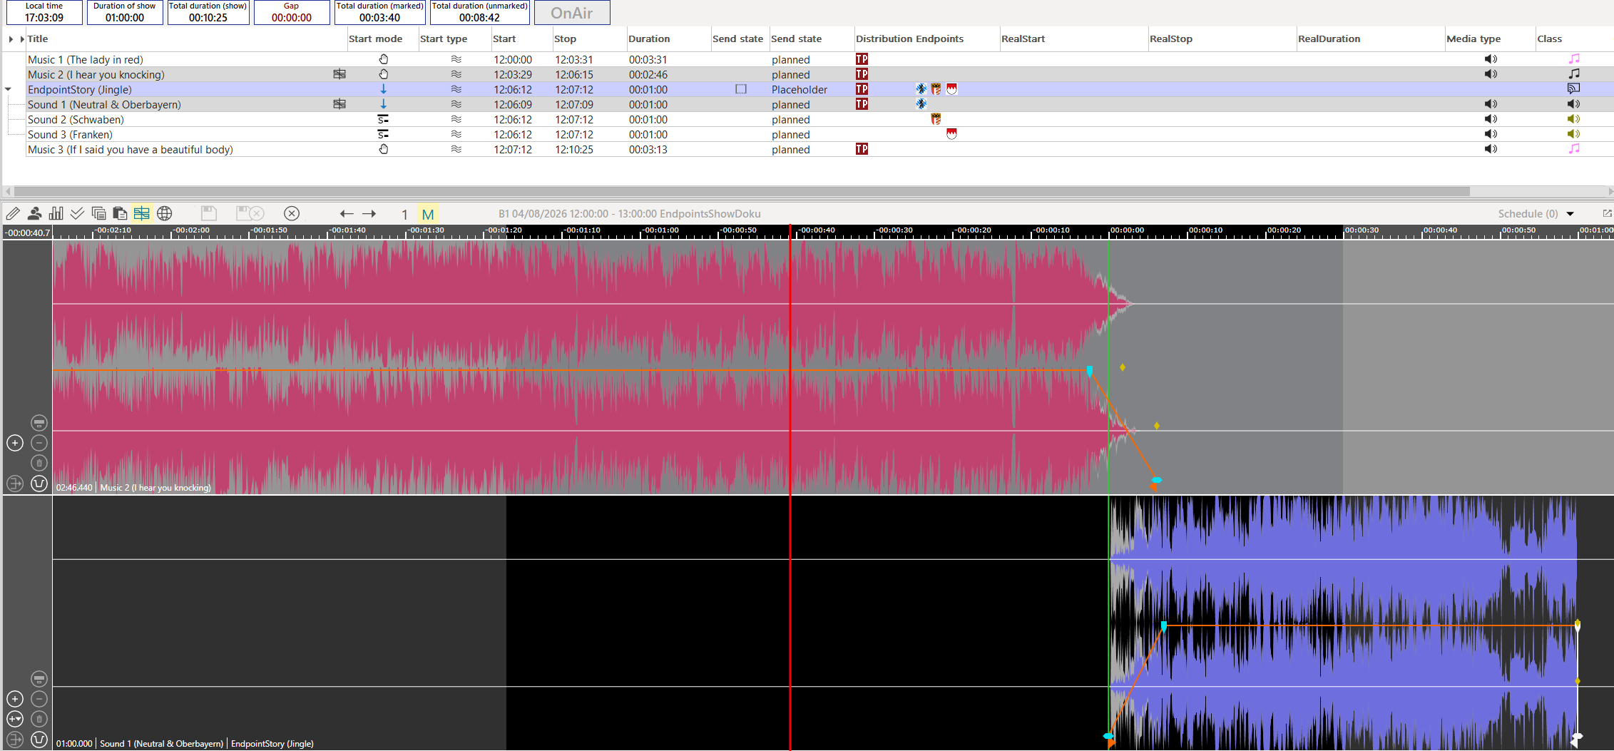Sort by the Class column header

(1549, 39)
